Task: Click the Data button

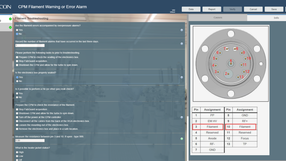Action: pos(191,9)
